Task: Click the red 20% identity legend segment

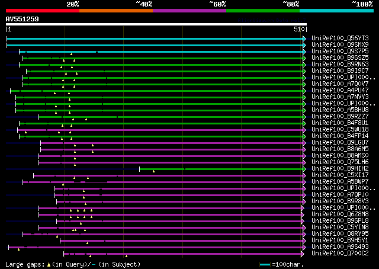Action: [43, 11]
